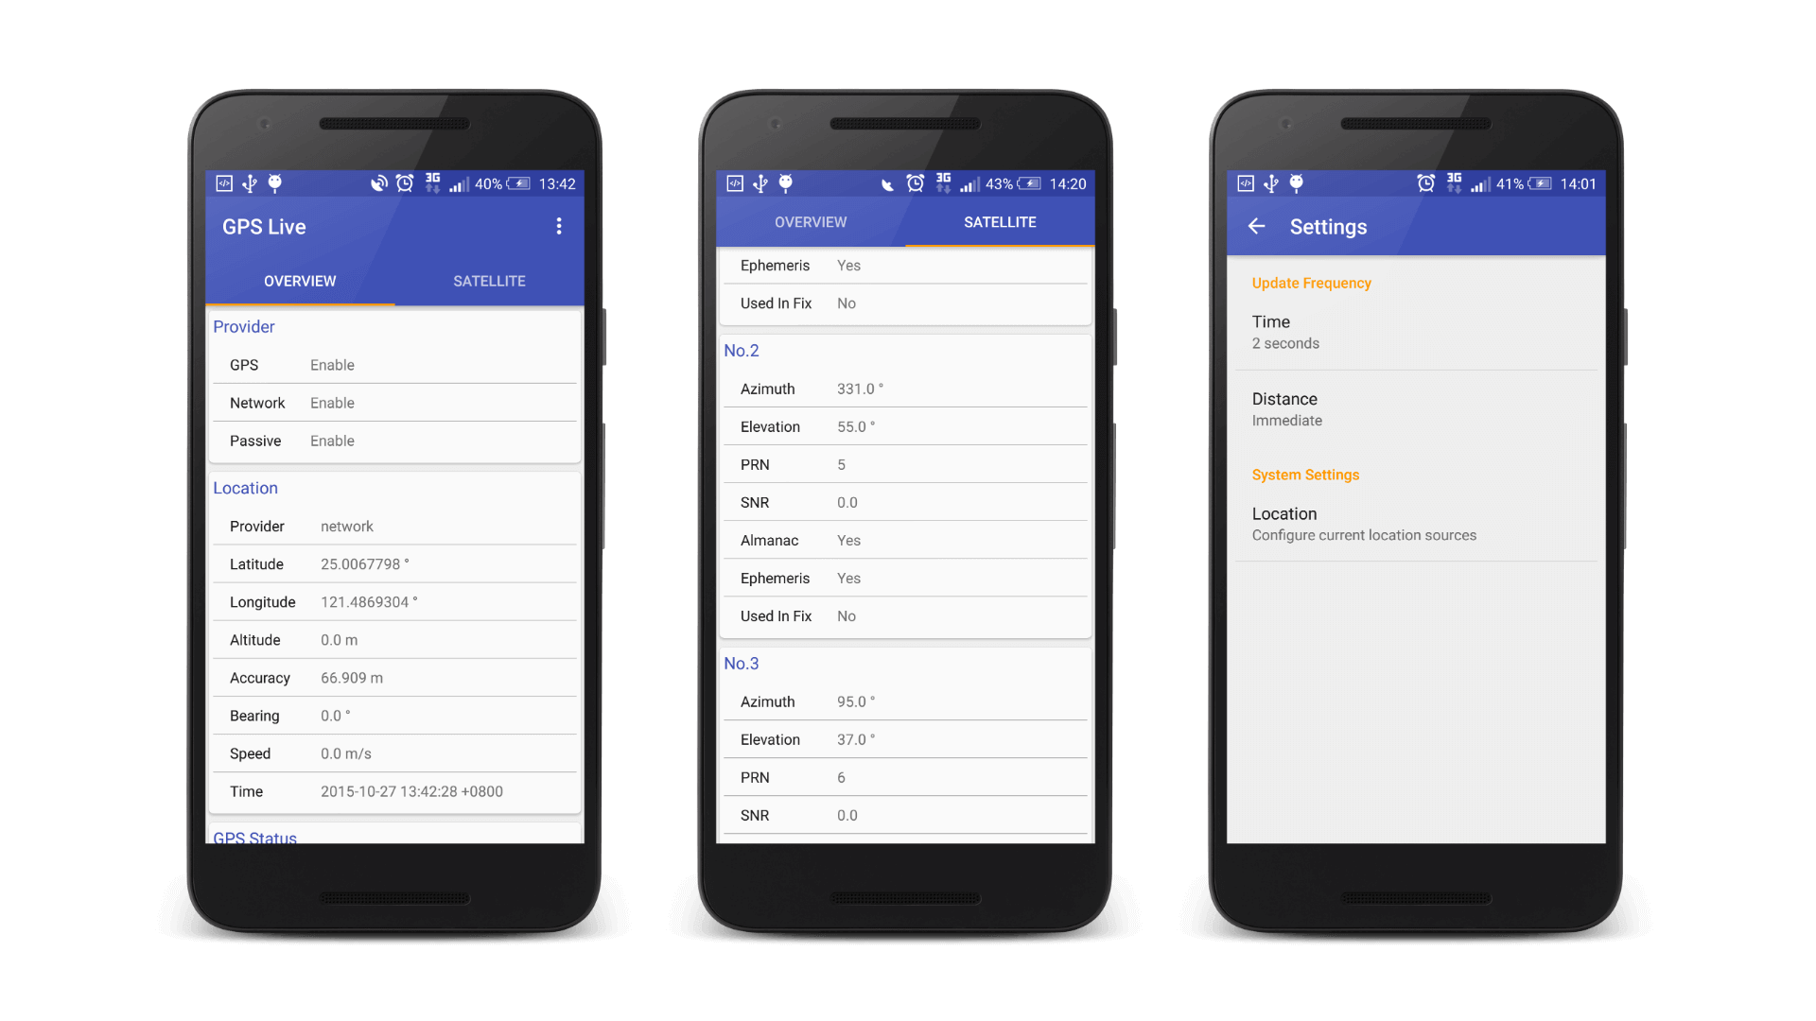Toggle Network provider Enable setting
The width and height of the screenshot is (1816, 1021).
[x=395, y=403]
